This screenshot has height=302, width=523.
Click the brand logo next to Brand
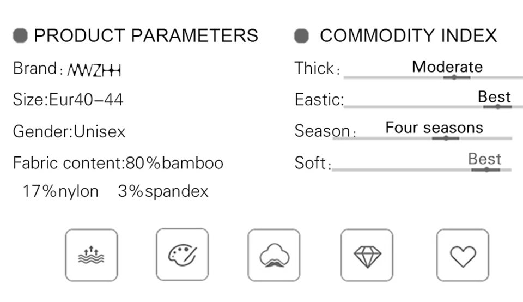click(94, 70)
